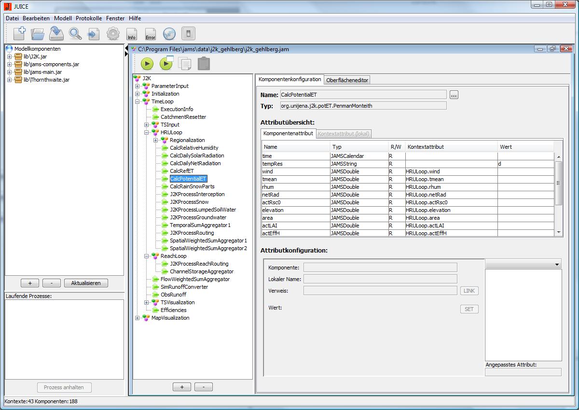Click the exit switch toolbar icon
579x410 pixels.
(x=188, y=34)
